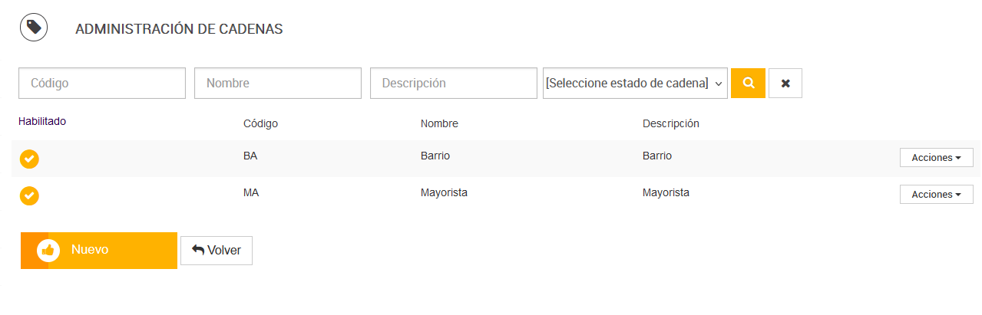Click the Nombre column header
This screenshot has height=315, width=982.
(x=439, y=123)
